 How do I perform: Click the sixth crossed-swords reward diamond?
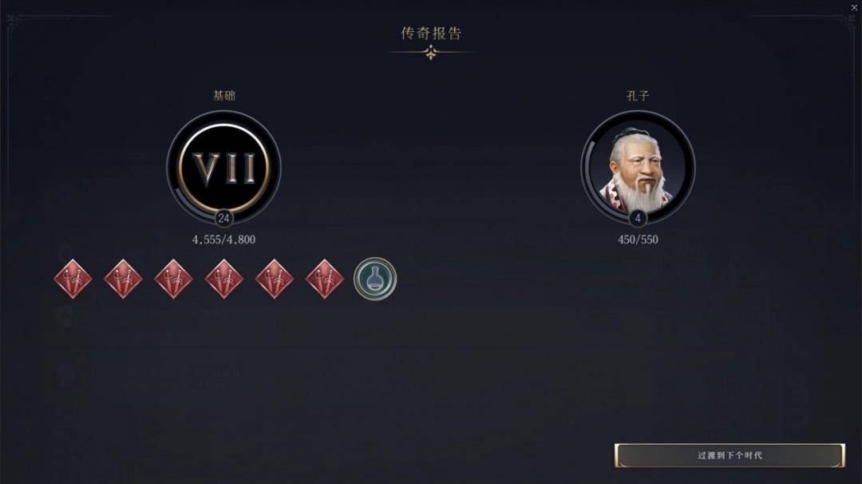pyautogui.click(x=324, y=279)
